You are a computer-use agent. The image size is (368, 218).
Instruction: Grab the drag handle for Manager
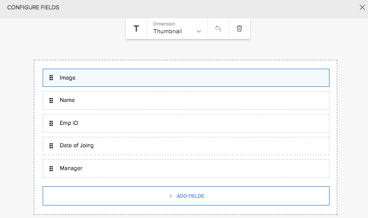pos(51,169)
